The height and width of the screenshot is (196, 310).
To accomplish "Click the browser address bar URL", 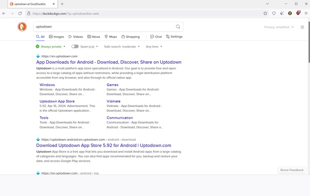I will [66, 14].
